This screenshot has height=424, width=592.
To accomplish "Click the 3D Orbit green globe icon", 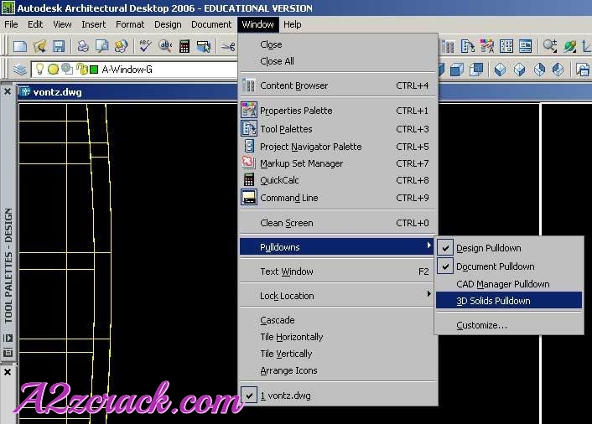I will 569,47.
